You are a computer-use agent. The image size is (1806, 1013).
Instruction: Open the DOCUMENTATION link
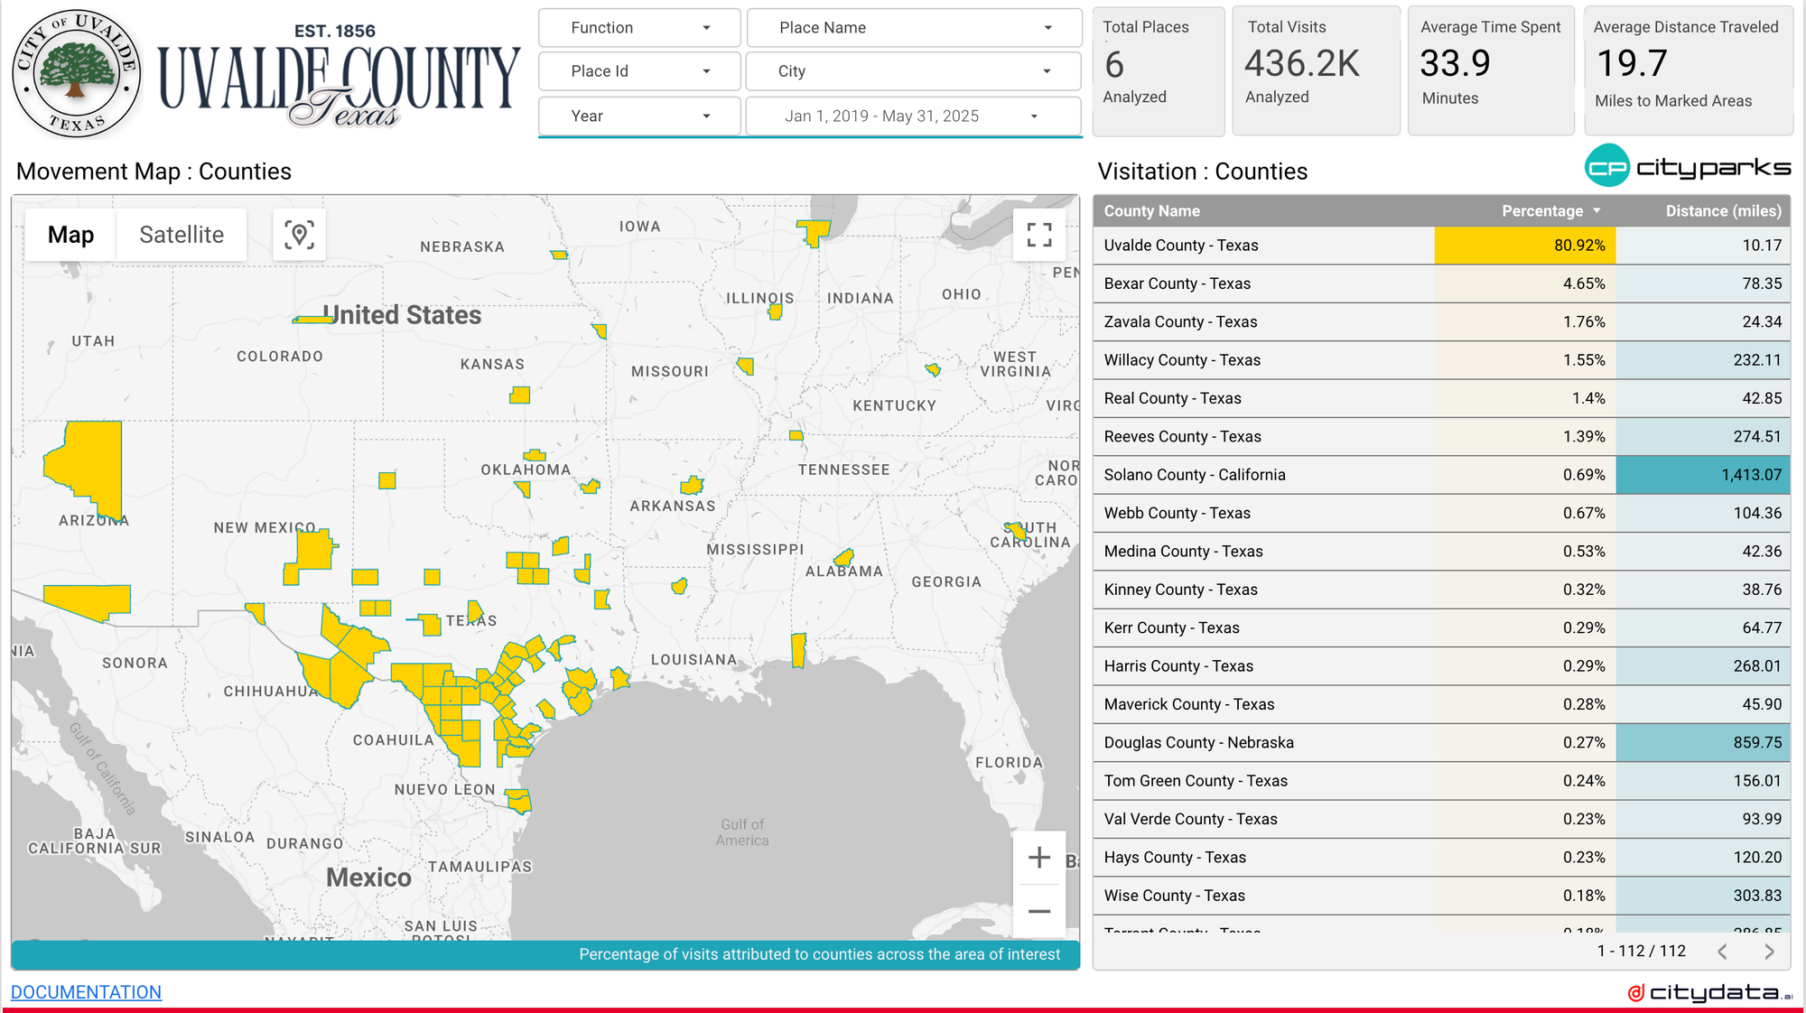coord(86,991)
